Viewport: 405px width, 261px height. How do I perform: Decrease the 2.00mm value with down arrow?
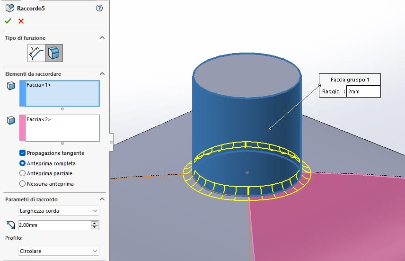(95, 227)
